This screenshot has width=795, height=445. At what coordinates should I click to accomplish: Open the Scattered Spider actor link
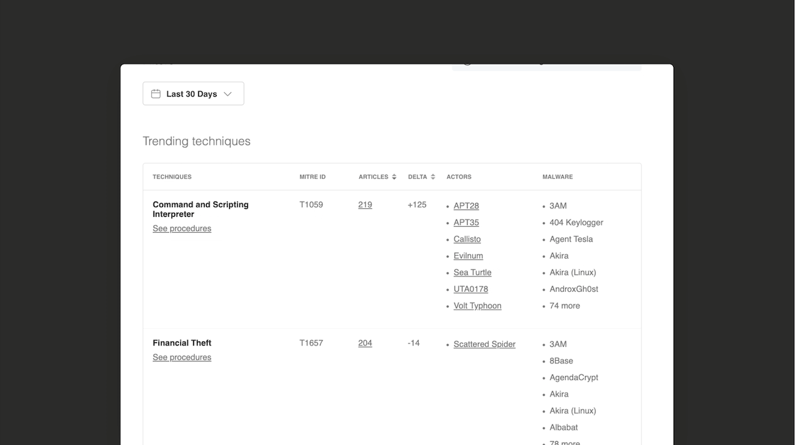point(484,344)
